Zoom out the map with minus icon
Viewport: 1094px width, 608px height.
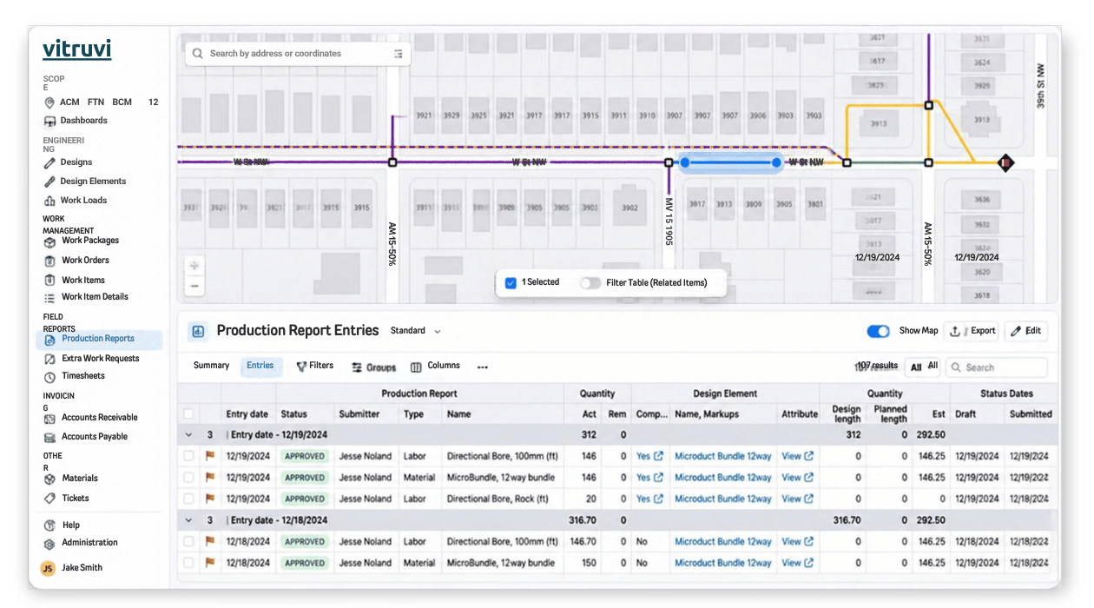tap(194, 286)
